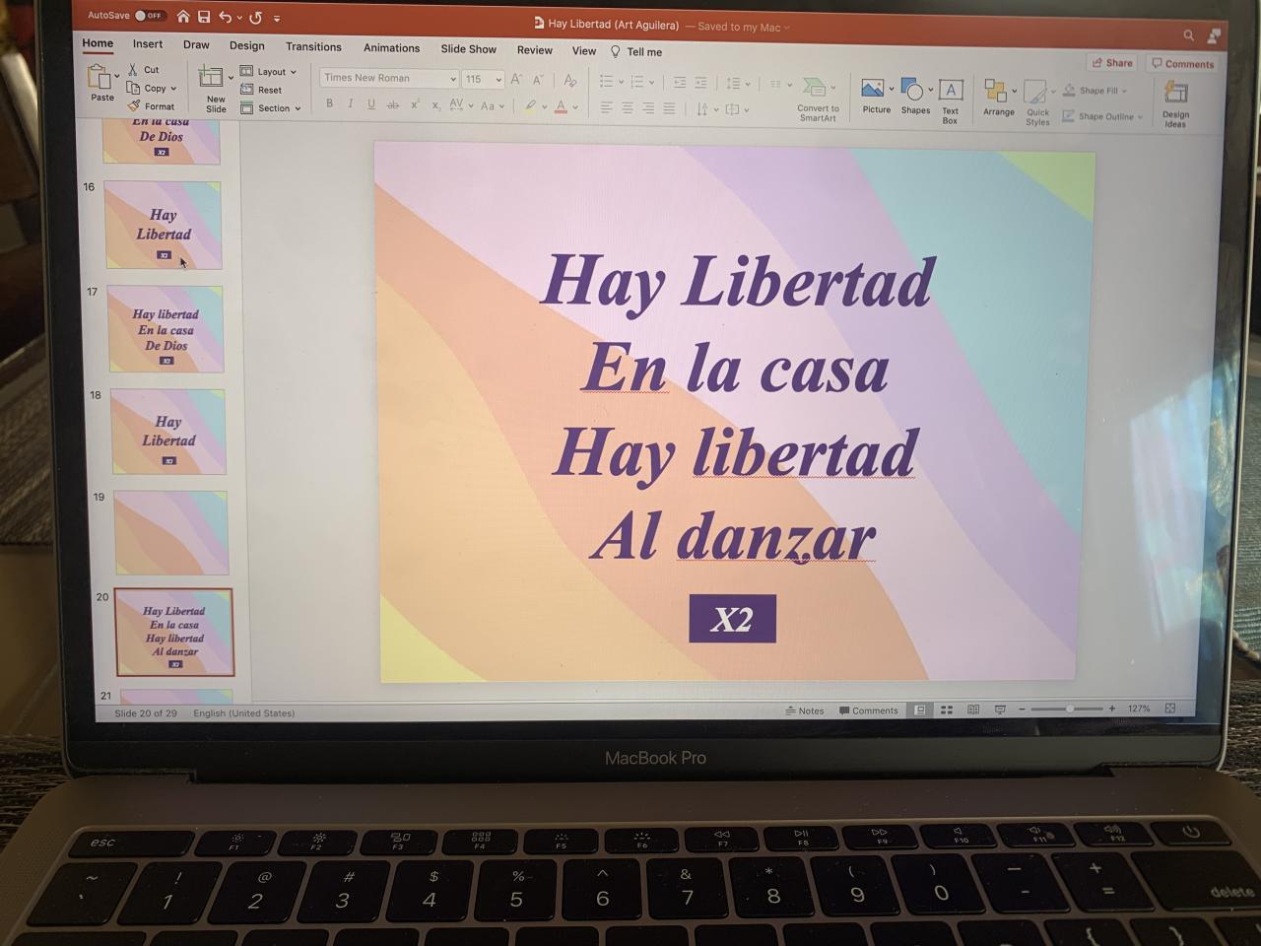Click the Tell me search box
Screen dimensions: 1261x946
tap(636, 51)
